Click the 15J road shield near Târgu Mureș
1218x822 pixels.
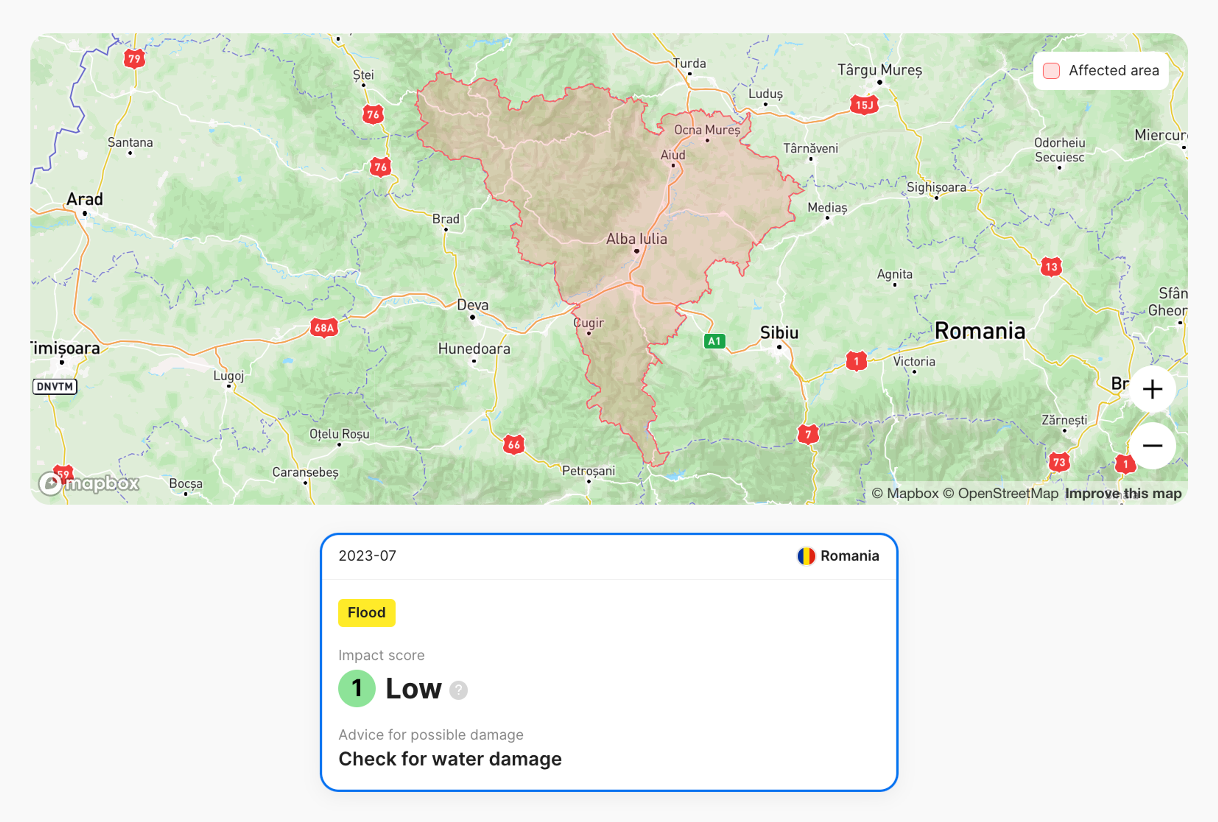coord(864,105)
